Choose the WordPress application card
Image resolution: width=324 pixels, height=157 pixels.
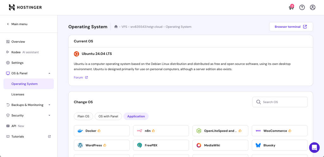(102, 145)
